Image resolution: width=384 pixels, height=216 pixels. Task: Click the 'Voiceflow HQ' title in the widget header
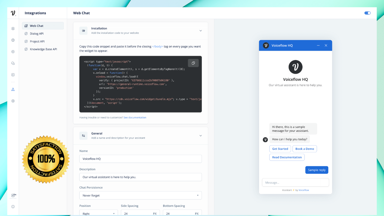tap(282, 46)
